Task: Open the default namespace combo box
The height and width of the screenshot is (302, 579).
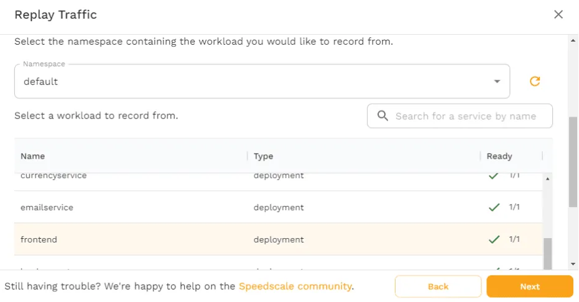Action: pos(249,81)
